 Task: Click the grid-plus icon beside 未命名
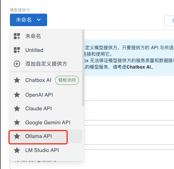pos(17,36)
